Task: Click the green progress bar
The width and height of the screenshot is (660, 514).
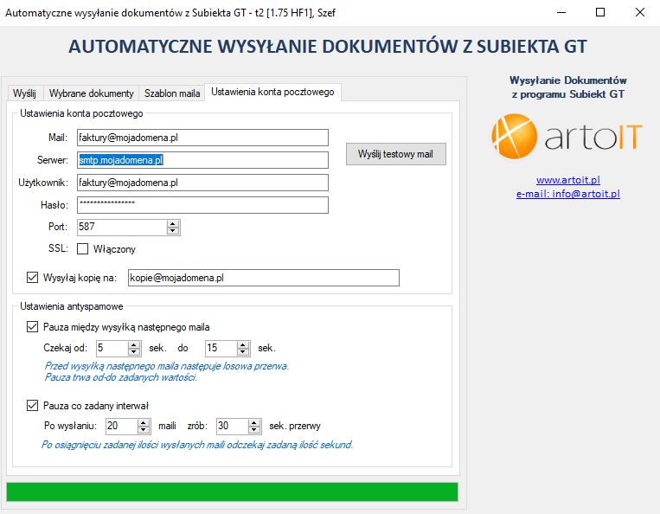Action: tap(232, 492)
